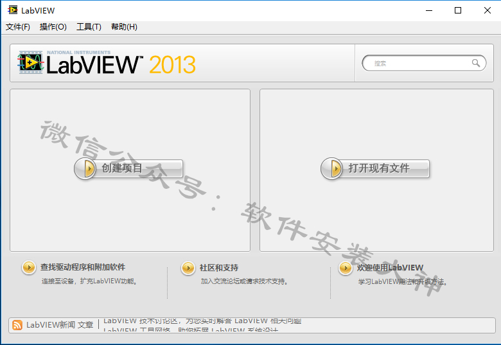
Task: Click the 查找驱动程序和附加软件 arrow icon
Action: point(29,267)
